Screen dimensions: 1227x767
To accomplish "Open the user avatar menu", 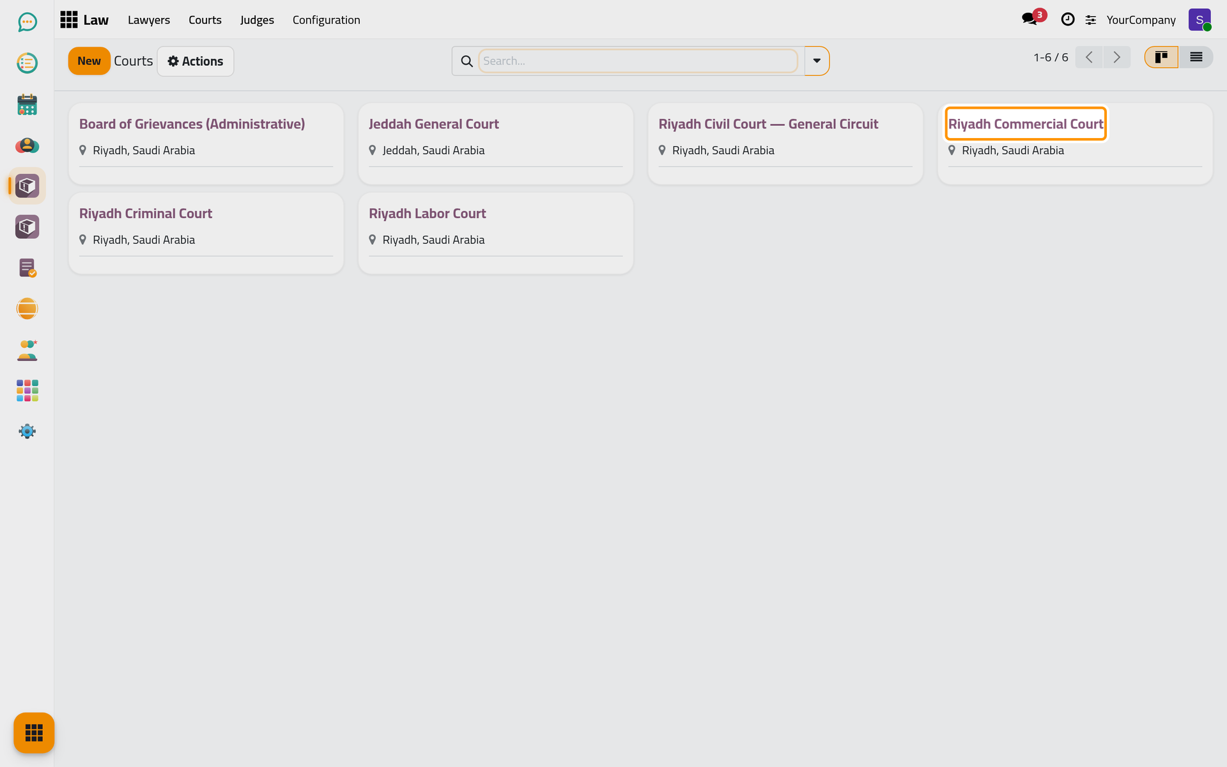I will pos(1200,20).
